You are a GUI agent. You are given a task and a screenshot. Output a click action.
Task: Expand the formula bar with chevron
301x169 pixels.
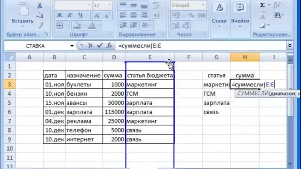(290, 46)
